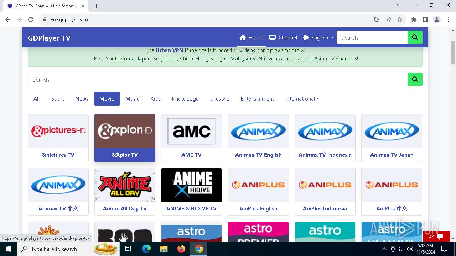Open the volume icon in system tray
This screenshot has height=256, width=456.
410,249
